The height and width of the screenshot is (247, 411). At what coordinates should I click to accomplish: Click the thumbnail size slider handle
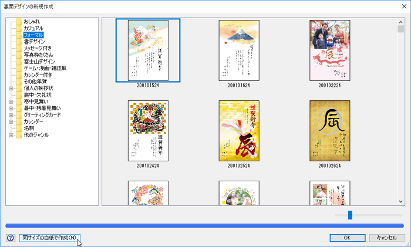[350, 215]
